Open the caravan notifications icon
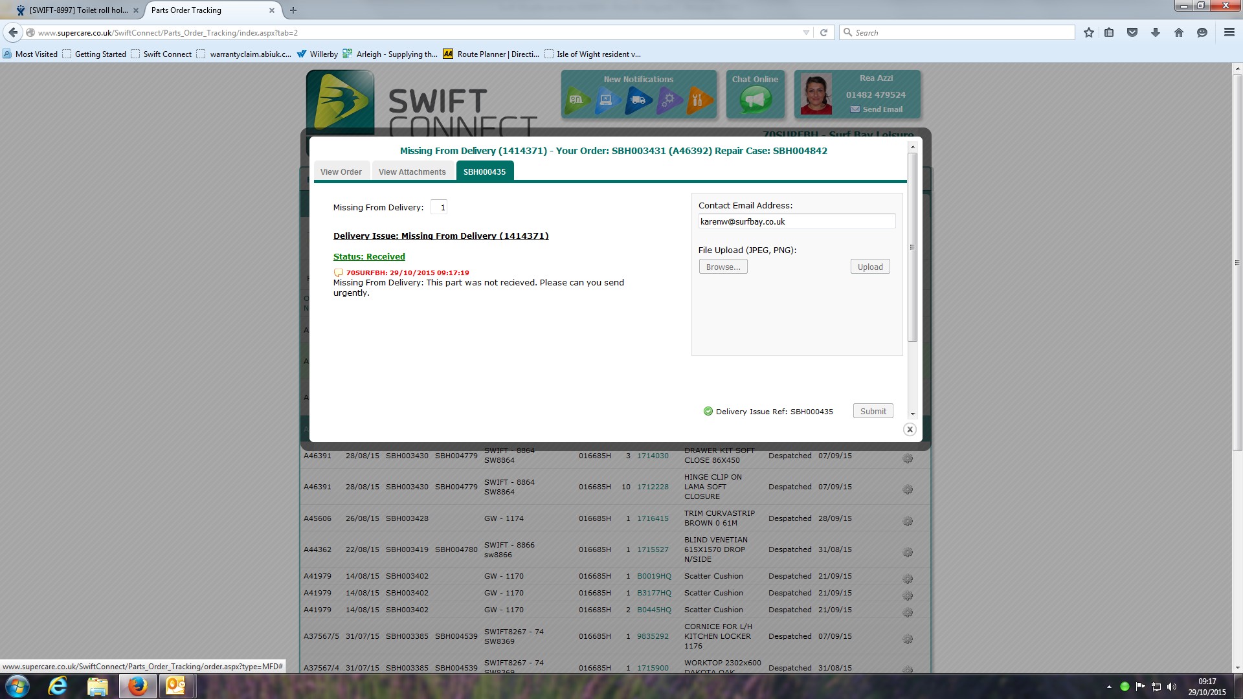 pyautogui.click(x=577, y=100)
